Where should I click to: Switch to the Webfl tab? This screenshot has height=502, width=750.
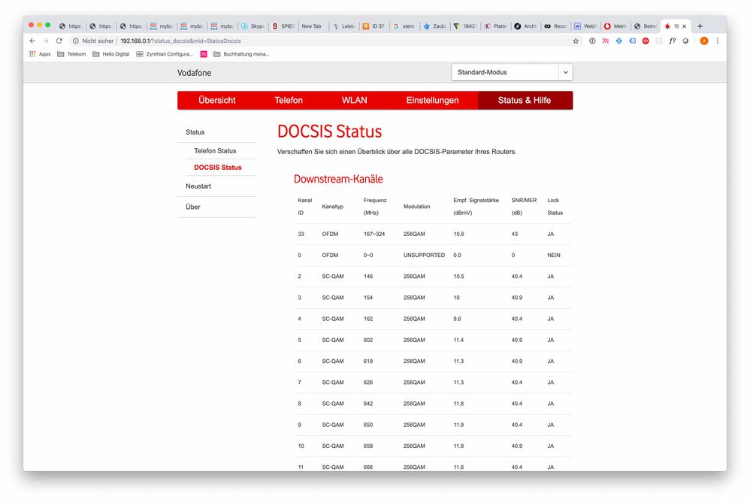click(586, 26)
